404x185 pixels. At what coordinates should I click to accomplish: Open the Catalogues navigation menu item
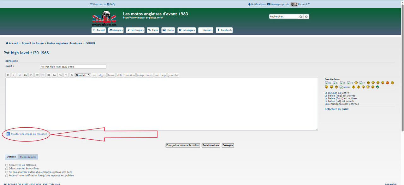(187, 30)
